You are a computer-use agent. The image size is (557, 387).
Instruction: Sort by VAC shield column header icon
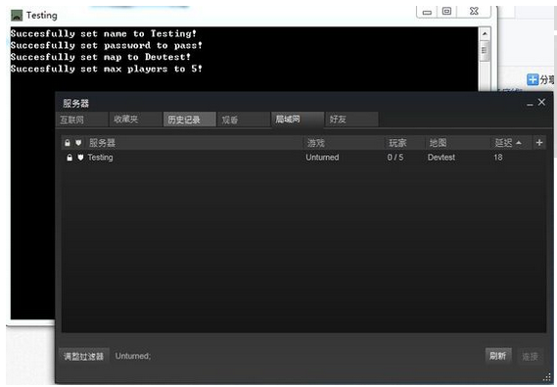pyautogui.click(x=78, y=143)
